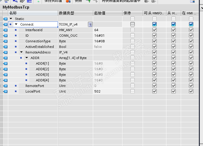Click the tag icon beside InterfaceId
This screenshot has width=203, height=146.
tap(5, 30)
